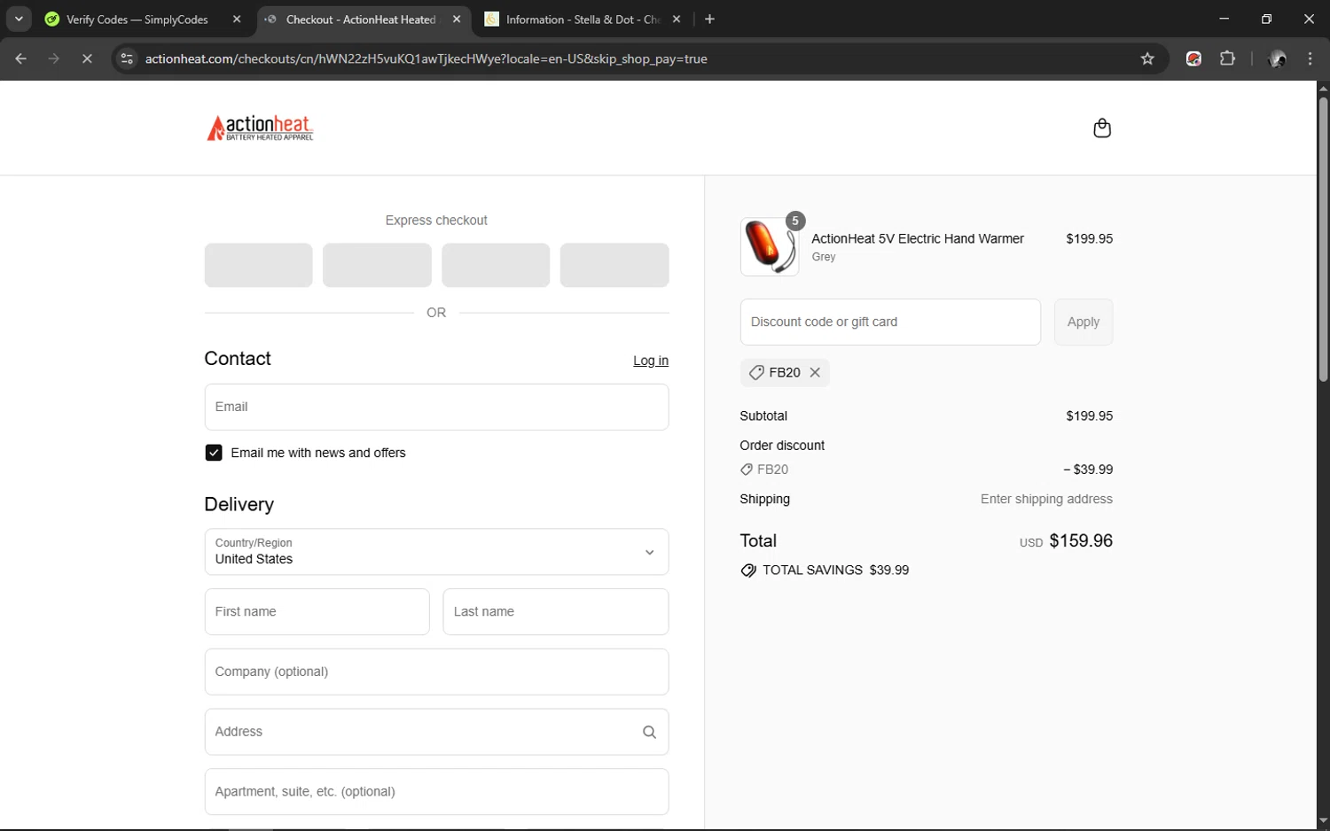Click the discount amount − $39.99
Image resolution: width=1330 pixels, height=831 pixels.
coord(1088,470)
